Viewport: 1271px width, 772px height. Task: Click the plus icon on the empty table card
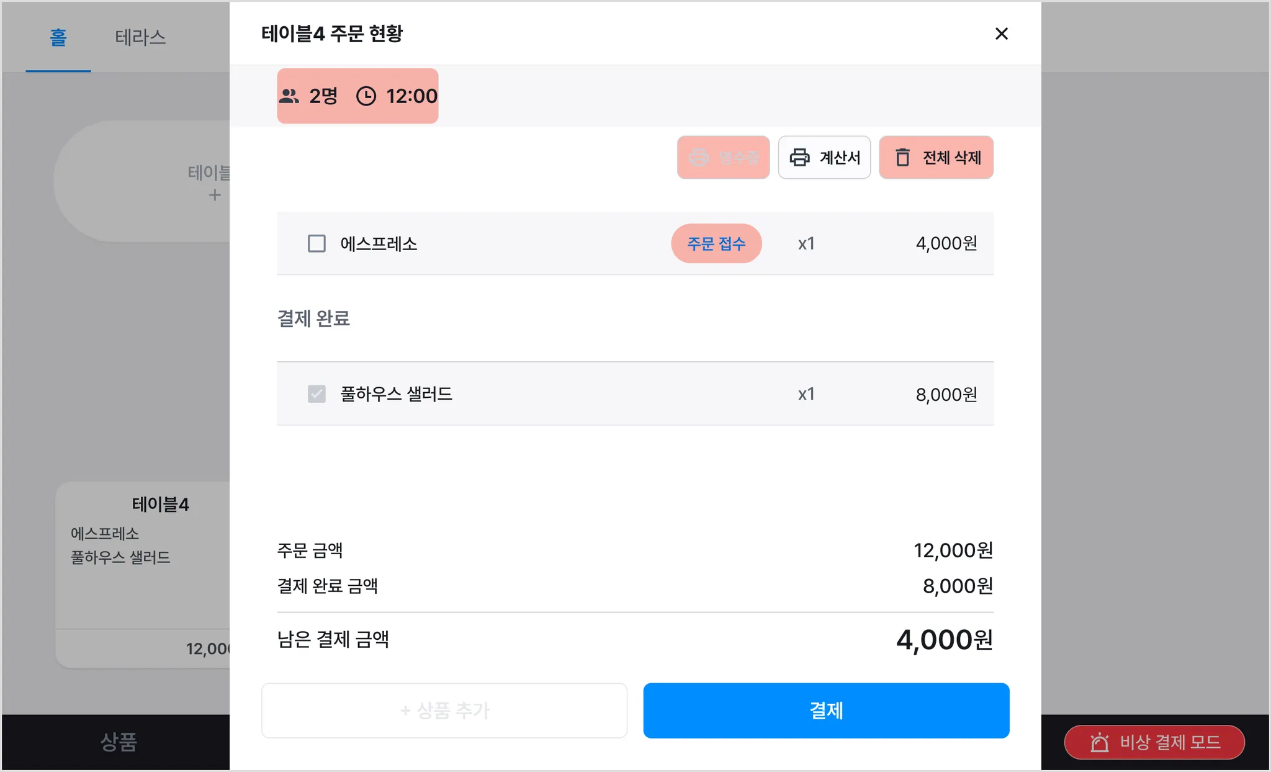coord(215,195)
